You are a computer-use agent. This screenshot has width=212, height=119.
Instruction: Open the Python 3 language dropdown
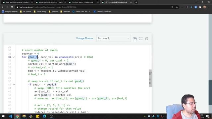click(113, 38)
